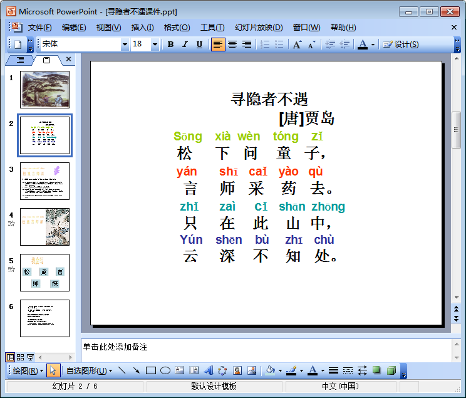The image size is (466, 398).
Task: Toggle Bold formatting
Action: 170,45
